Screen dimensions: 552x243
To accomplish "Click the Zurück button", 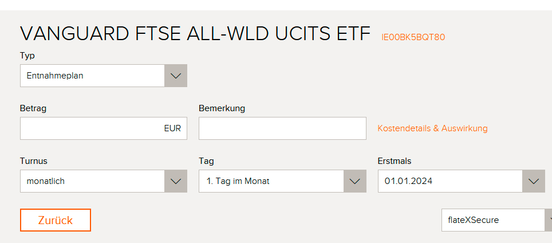I will tap(56, 220).
